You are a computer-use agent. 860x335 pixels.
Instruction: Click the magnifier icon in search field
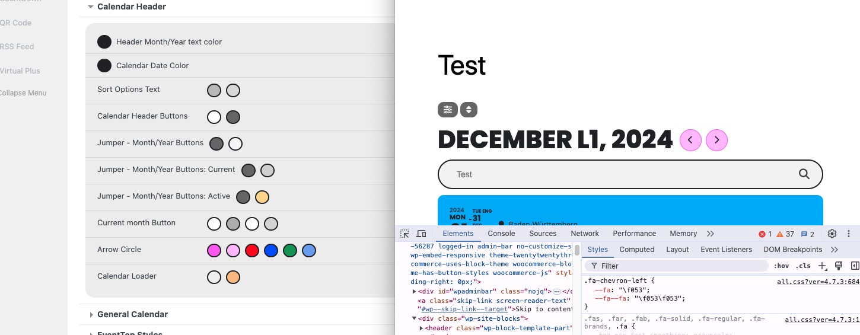(804, 174)
